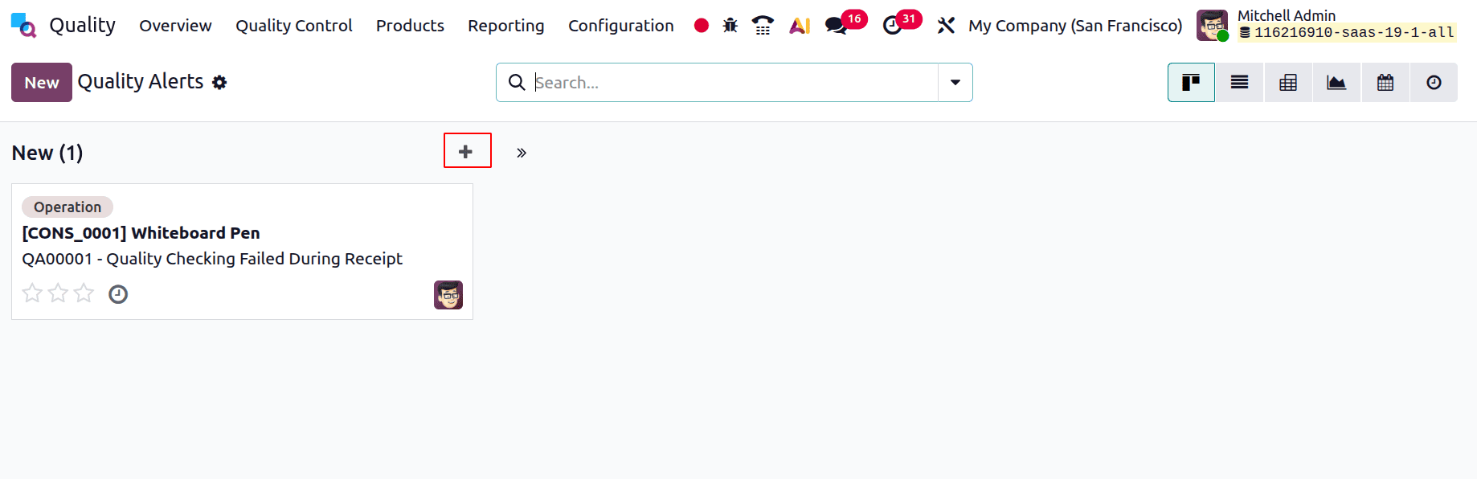This screenshot has height=479, width=1477.
Task: Open the Reporting menu
Action: [506, 26]
